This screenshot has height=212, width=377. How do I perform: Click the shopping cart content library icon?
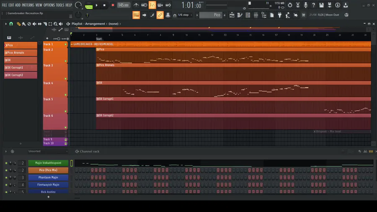(x=303, y=15)
